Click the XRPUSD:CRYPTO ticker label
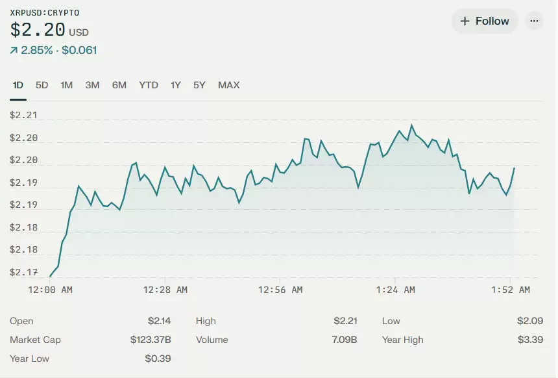 click(x=45, y=13)
